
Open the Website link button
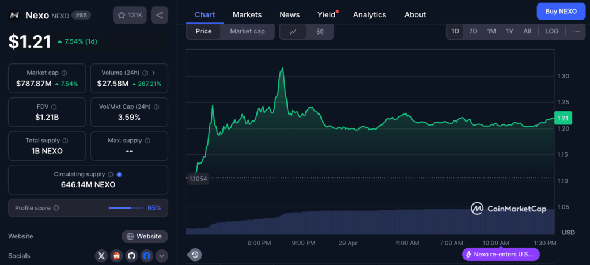tap(145, 236)
